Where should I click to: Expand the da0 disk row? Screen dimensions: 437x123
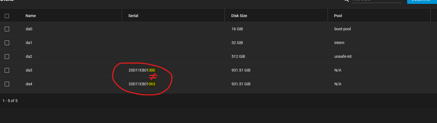(x=218, y=29)
